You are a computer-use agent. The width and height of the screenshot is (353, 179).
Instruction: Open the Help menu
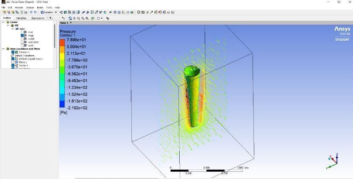click(x=57, y=8)
